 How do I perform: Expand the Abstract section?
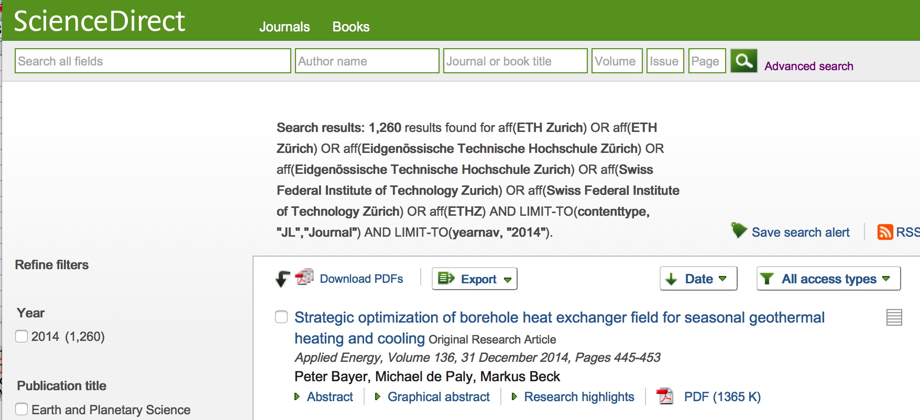330,397
